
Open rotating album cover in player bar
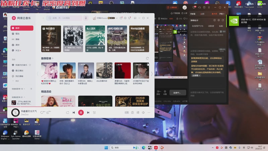(x=15, y=112)
